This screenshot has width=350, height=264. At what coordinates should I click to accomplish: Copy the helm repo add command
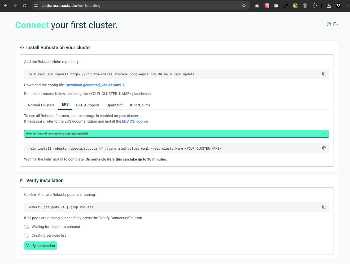324,74
